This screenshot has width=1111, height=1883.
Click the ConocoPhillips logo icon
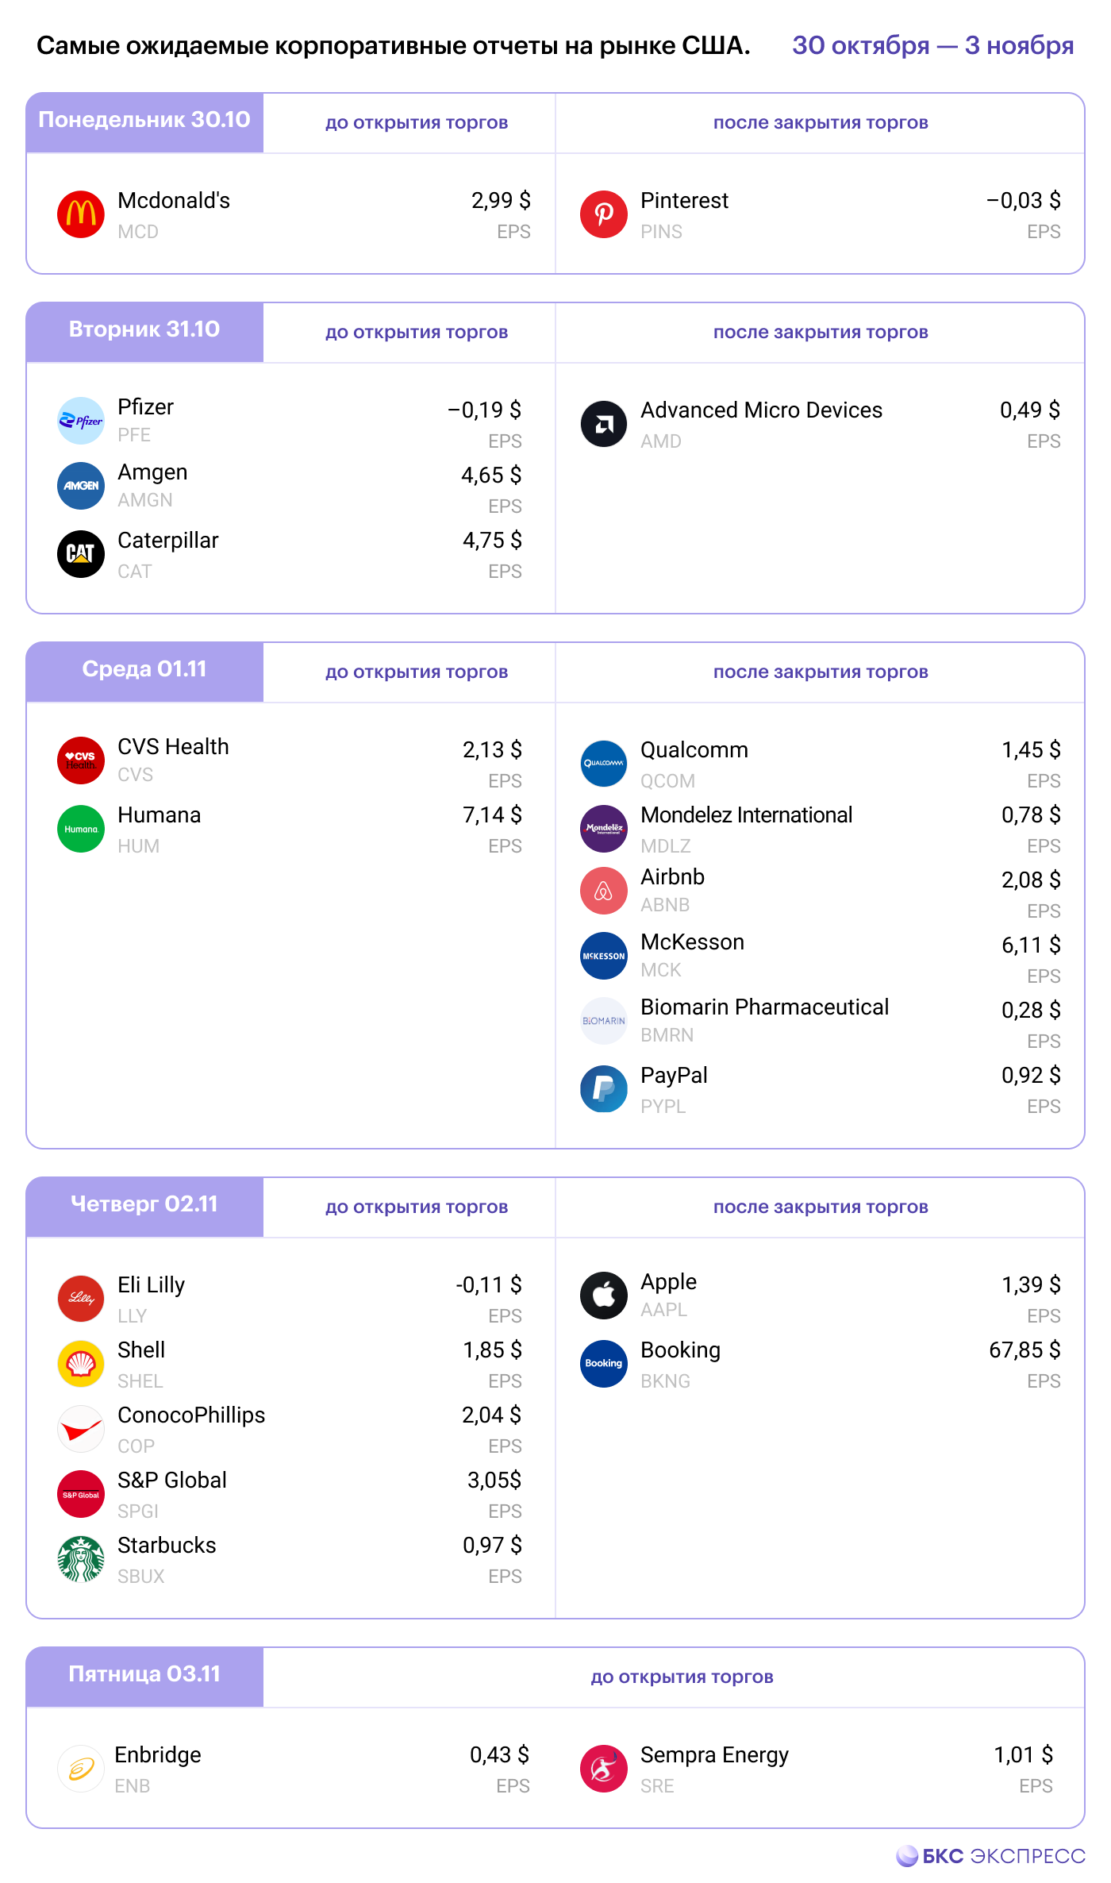coord(81,1429)
